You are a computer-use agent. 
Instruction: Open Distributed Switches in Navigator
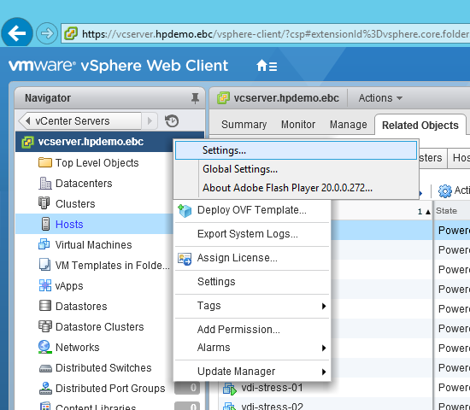[103, 368]
